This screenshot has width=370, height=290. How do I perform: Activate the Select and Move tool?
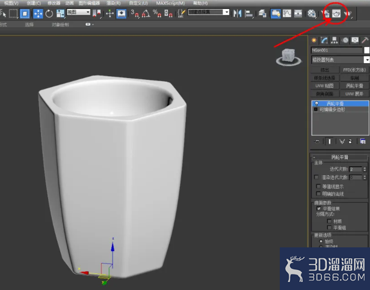(x=38, y=13)
